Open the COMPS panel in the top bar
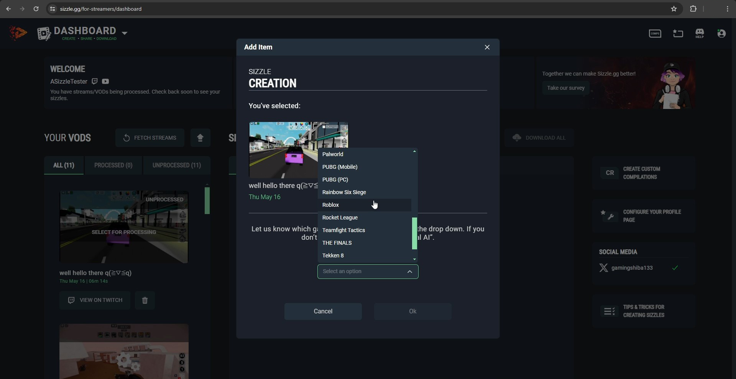 [655, 33]
